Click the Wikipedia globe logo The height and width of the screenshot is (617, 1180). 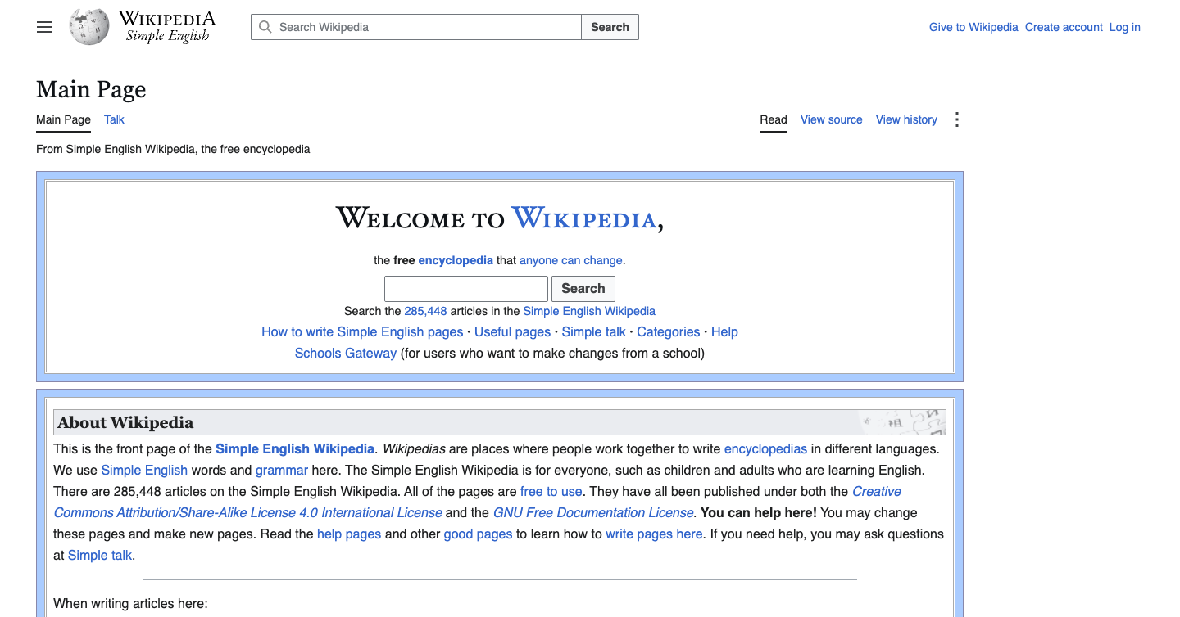click(x=89, y=27)
